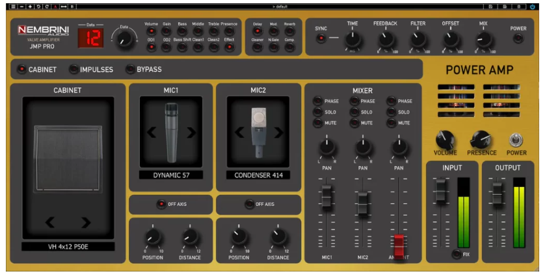Screen dimensions: 547x278
Task: Toggle the Middle data LED button
Action: tap(198, 31)
